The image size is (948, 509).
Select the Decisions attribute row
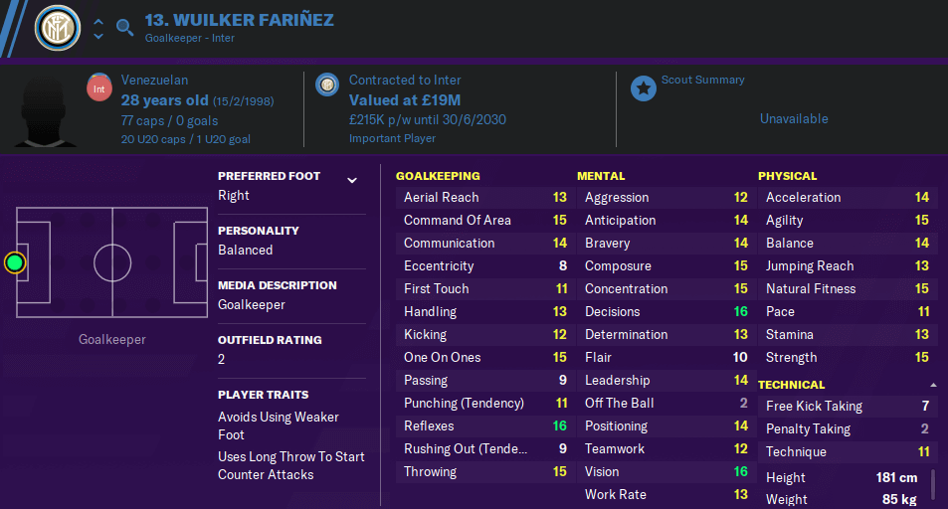tap(666, 312)
